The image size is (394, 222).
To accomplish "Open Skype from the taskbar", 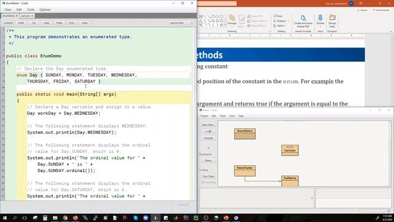I will (x=135, y=218).
